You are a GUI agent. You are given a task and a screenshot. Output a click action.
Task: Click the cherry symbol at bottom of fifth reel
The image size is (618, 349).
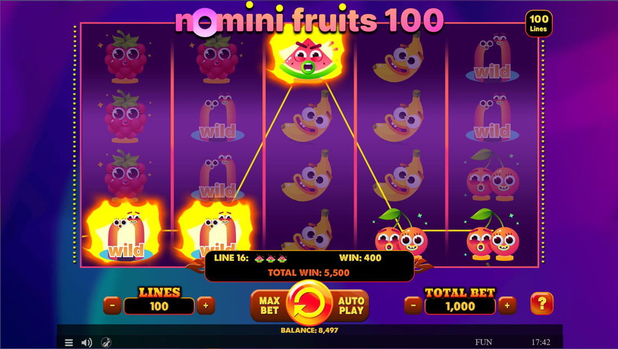(493, 235)
